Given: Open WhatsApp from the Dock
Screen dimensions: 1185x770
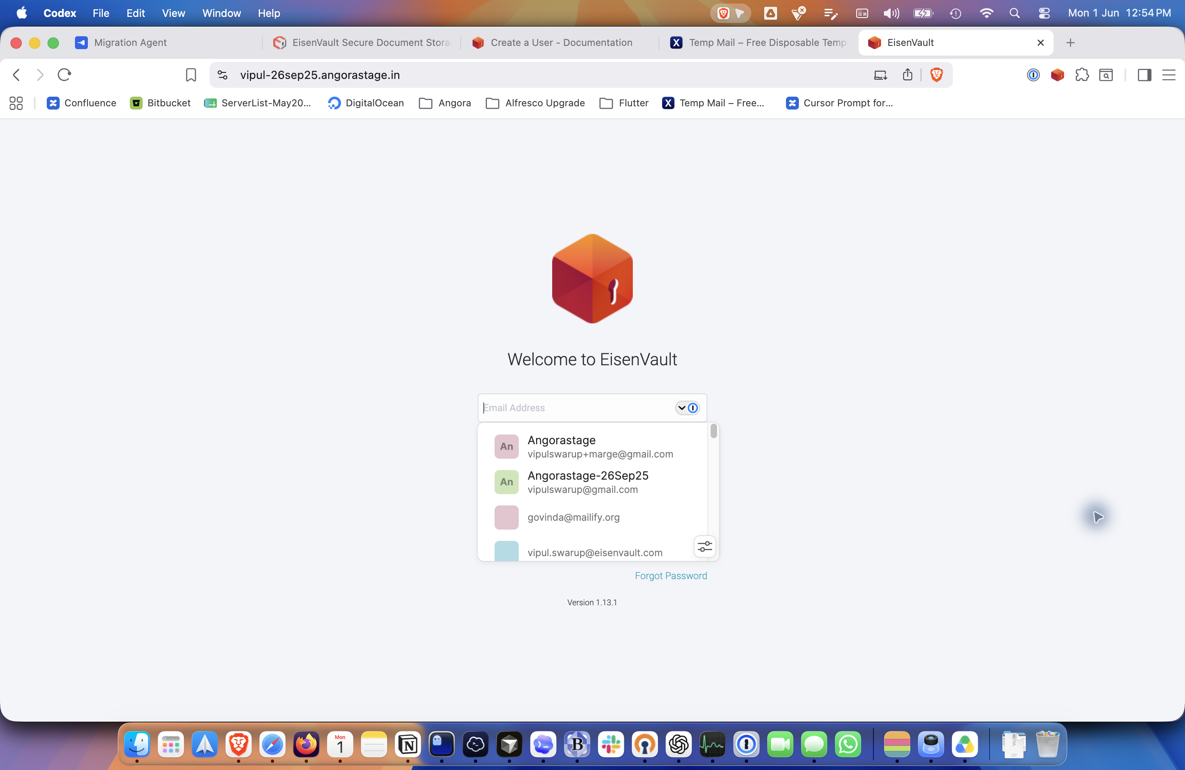Looking at the screenshot, I should [848, 744].
